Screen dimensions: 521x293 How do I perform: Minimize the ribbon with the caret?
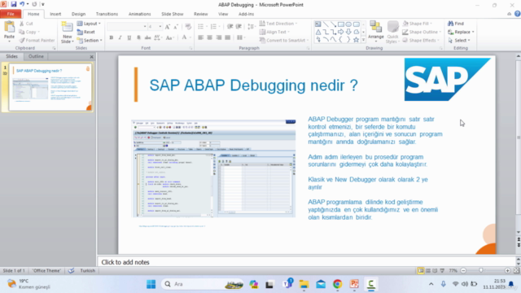click(x=509, y=14)
